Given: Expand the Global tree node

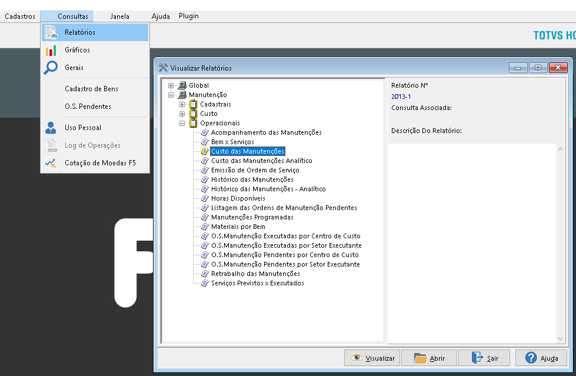Looking at the screenshot, I should coord(171,85).
